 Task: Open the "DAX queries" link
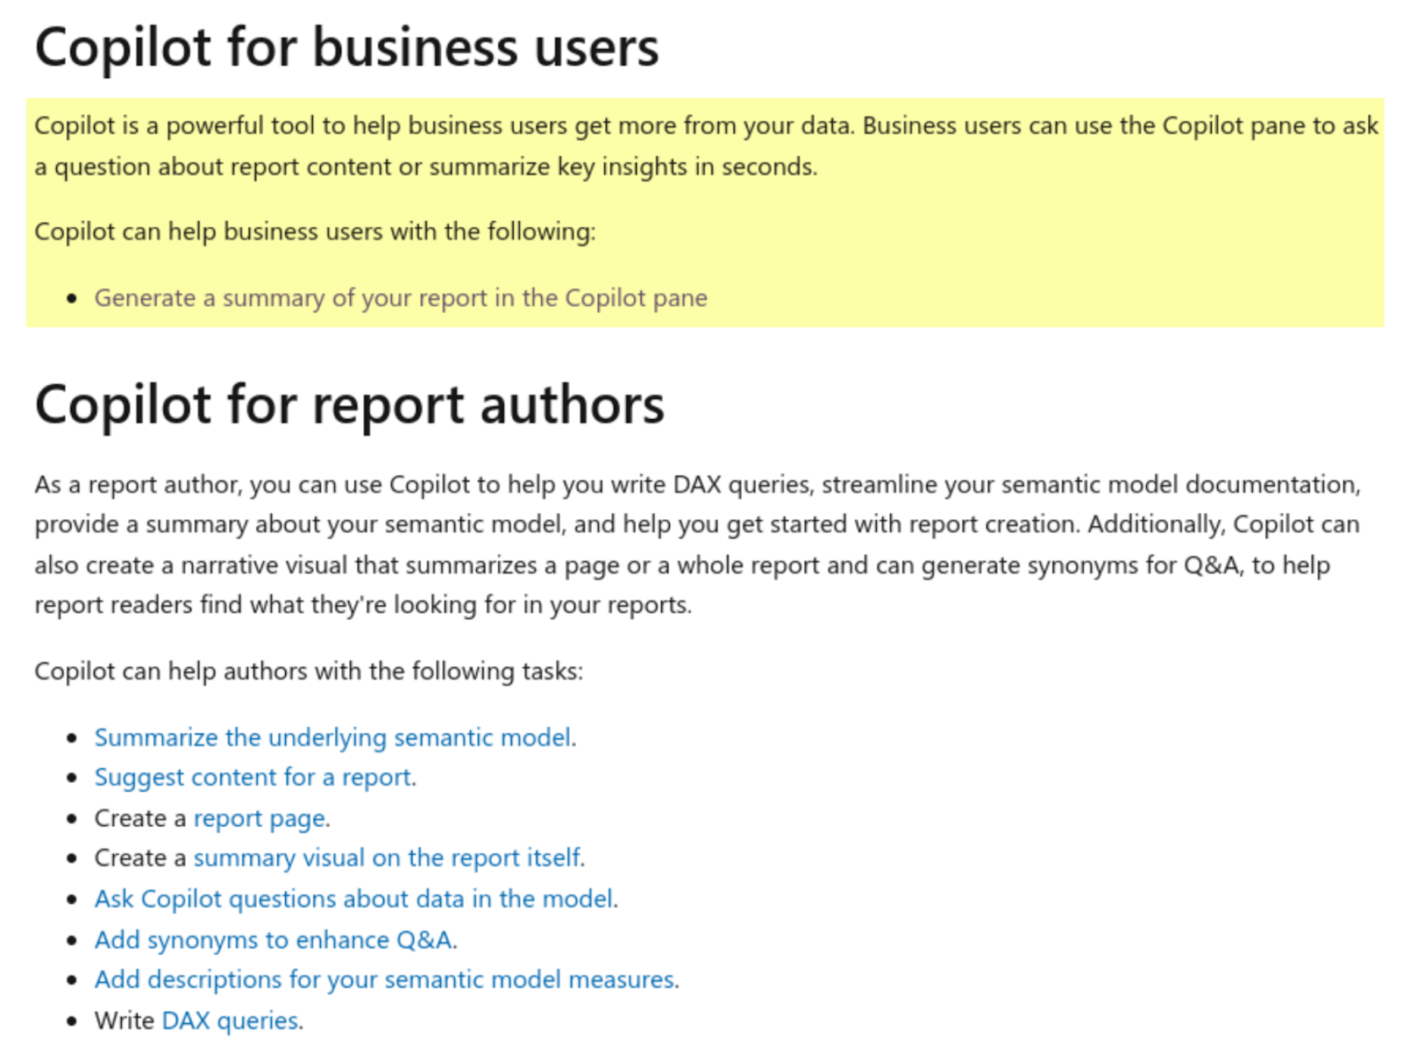[x=231, y=1021]
